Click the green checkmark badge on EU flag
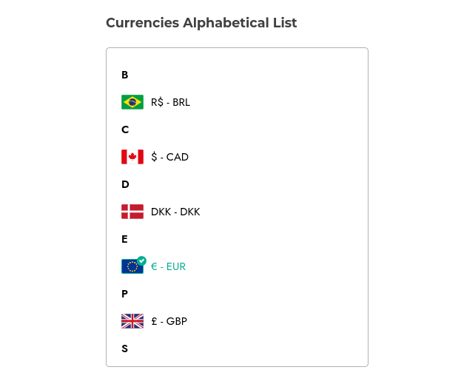 (x=142, y=260)
